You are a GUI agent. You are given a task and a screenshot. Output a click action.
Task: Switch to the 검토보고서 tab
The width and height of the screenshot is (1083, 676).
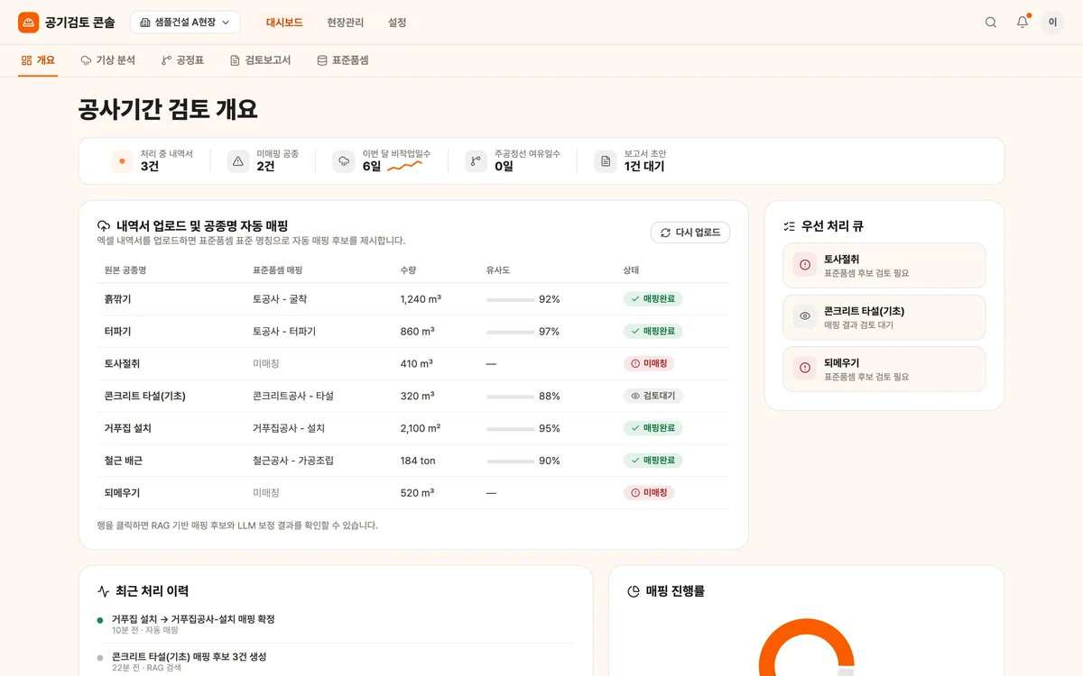(261, 60)
